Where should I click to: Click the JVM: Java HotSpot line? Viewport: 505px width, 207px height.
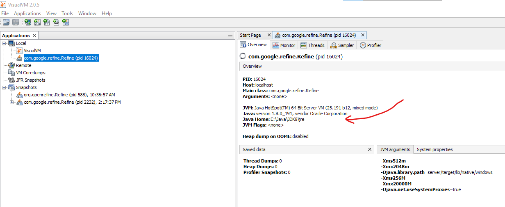(x=310, y=108)
